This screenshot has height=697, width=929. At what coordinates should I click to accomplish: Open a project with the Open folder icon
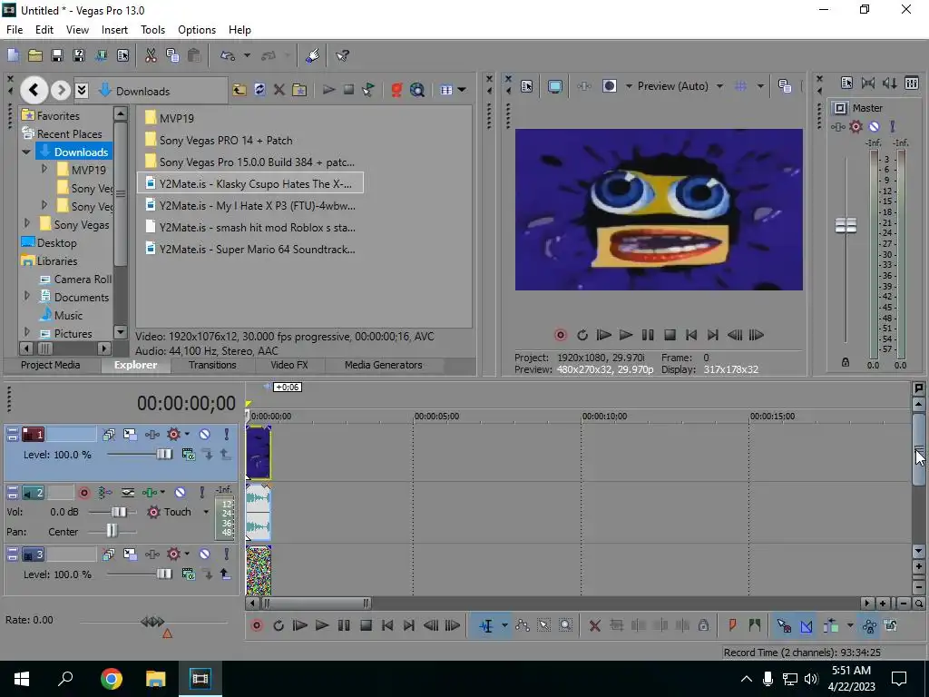[35, 55]
